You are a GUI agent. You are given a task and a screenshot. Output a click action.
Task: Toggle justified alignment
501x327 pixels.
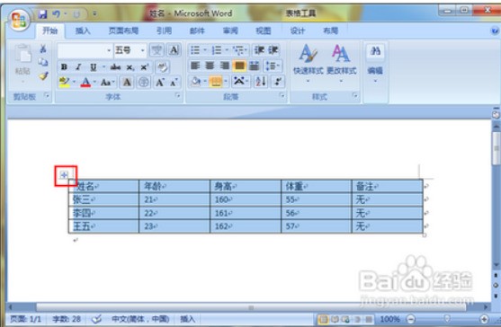(x=239, y=66)
